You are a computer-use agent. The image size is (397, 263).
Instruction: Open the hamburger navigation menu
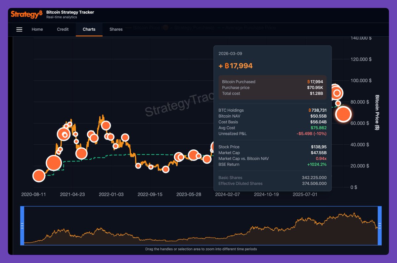[19, 29]
